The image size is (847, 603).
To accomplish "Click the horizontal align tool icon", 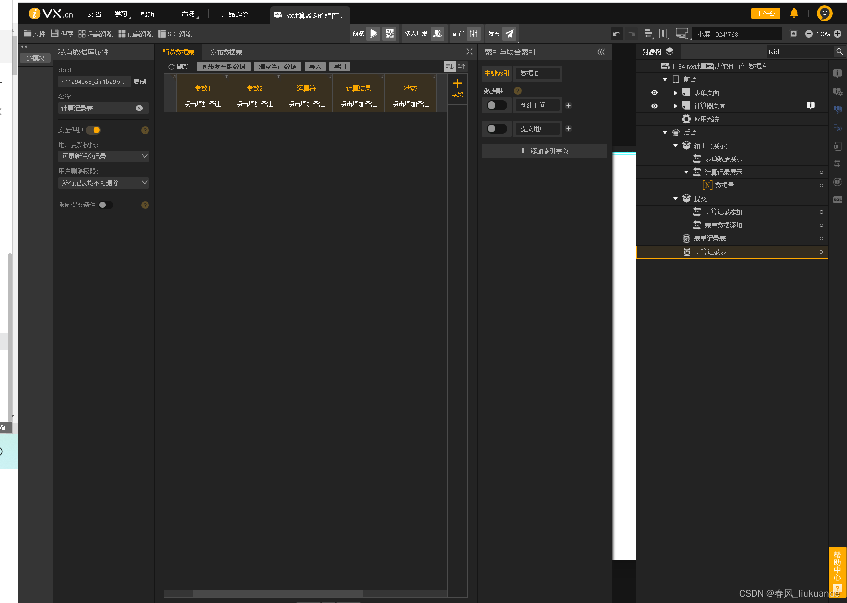I will tap(648, 34).
